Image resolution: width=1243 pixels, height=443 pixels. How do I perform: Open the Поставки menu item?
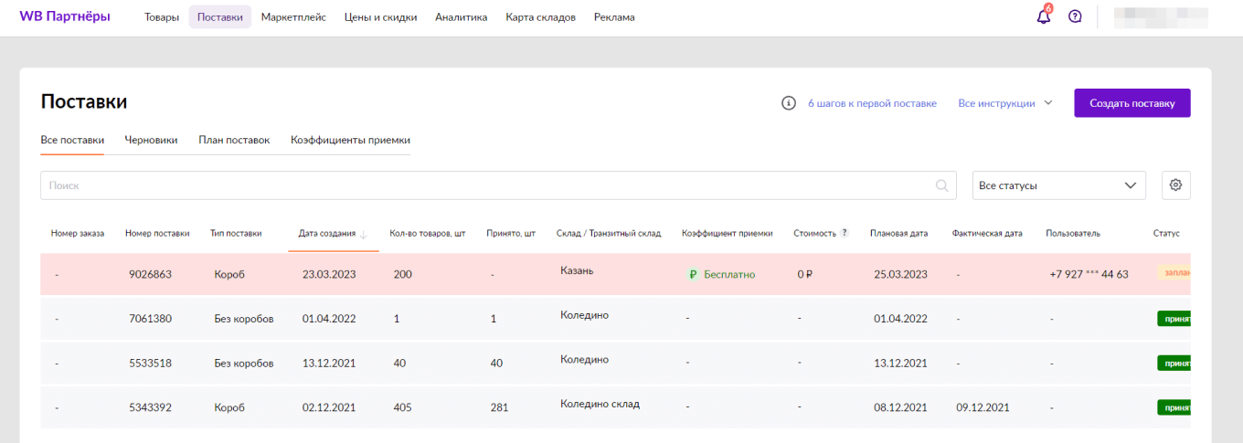(x=220, y=17)
